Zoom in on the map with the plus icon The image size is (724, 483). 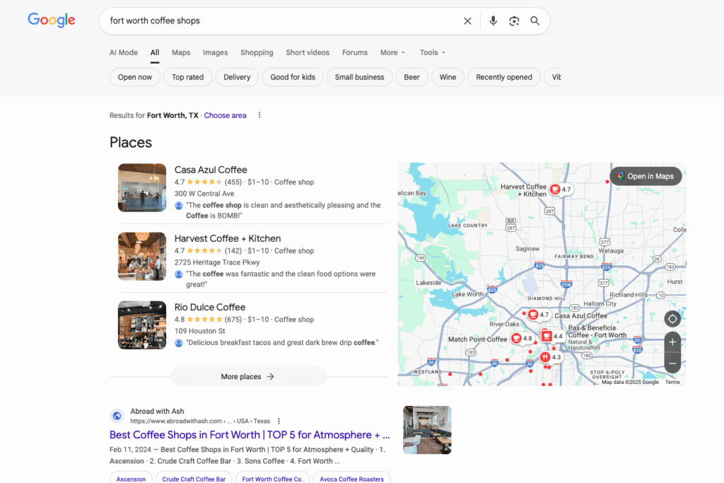pyautogui.click(x=672, y=342)
